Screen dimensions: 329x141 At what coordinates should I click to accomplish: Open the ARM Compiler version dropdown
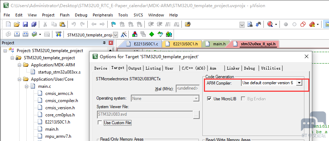[x=299, y=83]
